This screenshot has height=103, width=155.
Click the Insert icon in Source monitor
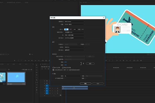pos(43,60)
